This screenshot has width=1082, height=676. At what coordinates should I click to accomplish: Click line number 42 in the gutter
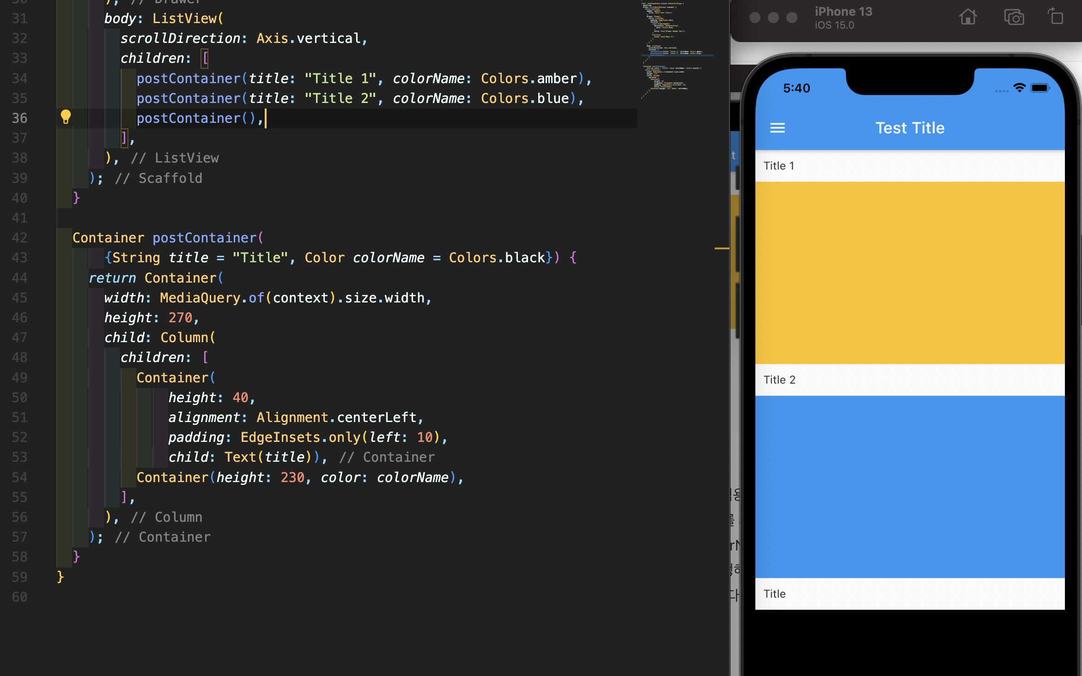pyautogui.click(x=19, y=238)
